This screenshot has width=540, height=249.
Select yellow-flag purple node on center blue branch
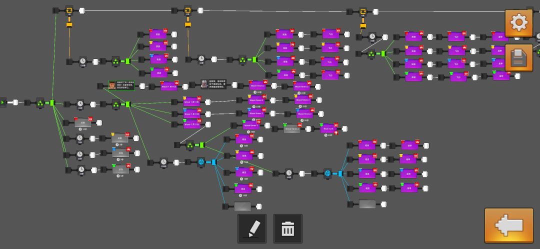pos(244,155)
